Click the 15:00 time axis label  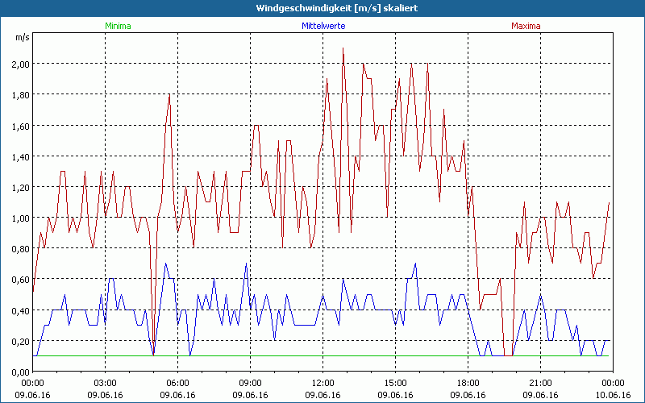395,384
